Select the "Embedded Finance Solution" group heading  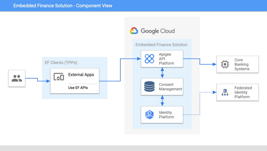(x=161, y=45)
